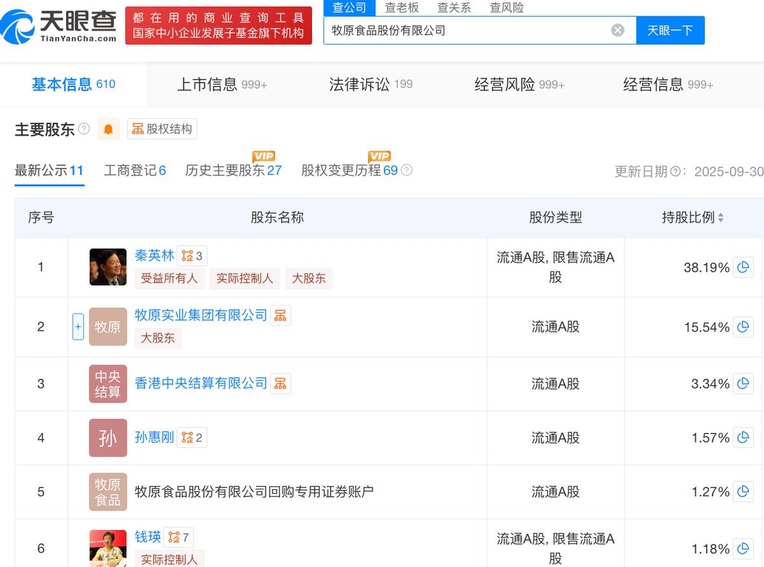
Task: Click the 天眼一下 search button
Action: coord(670,30)
